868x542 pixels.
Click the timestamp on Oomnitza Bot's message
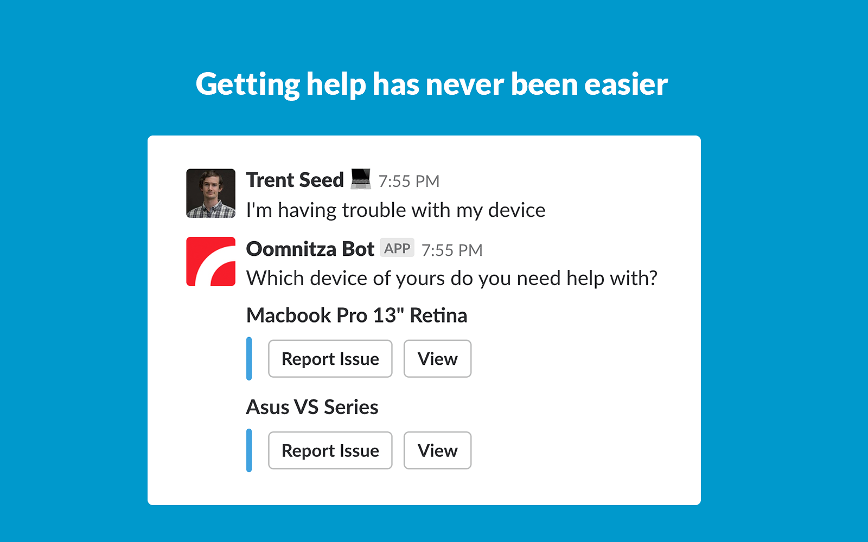452,250
